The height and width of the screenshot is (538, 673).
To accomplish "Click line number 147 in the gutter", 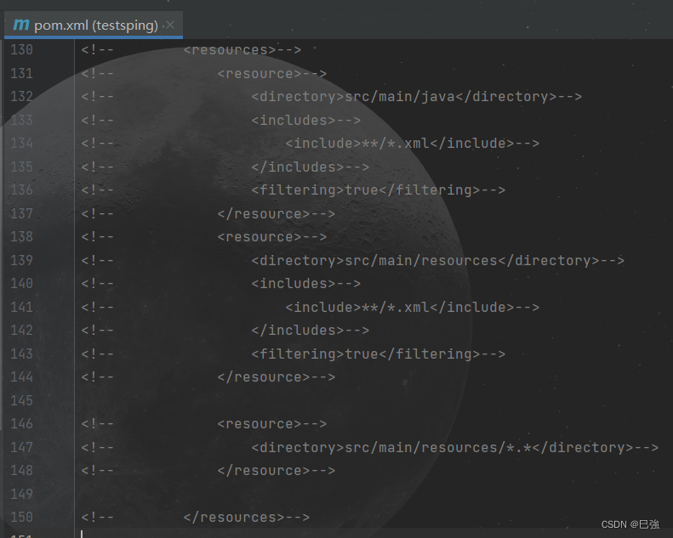I will click(21, 447).
